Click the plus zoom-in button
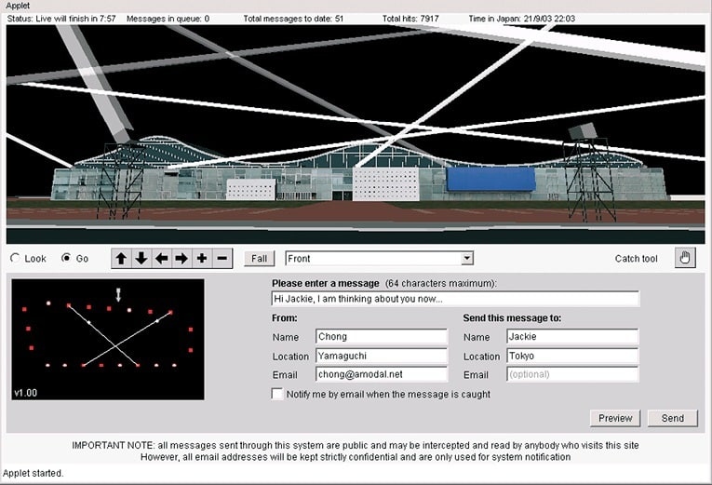The width and height of the screenshot is (712, 485). (202, 259)
